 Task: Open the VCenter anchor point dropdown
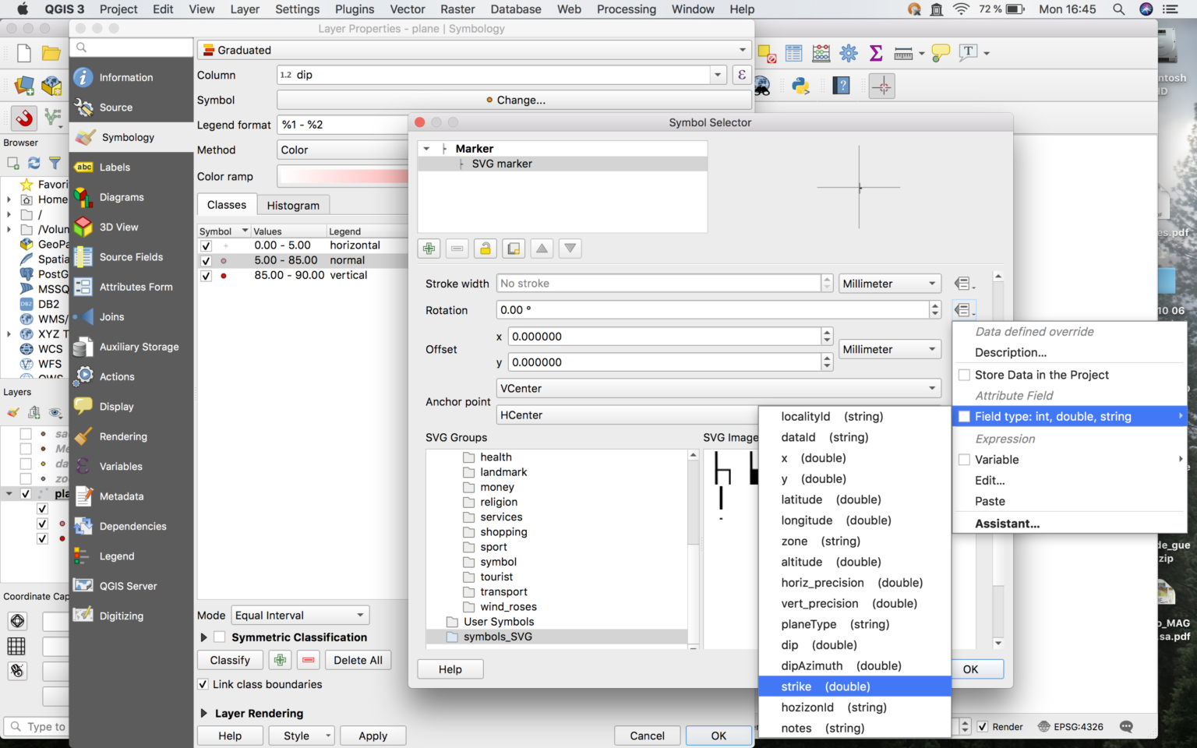point(718,388)
